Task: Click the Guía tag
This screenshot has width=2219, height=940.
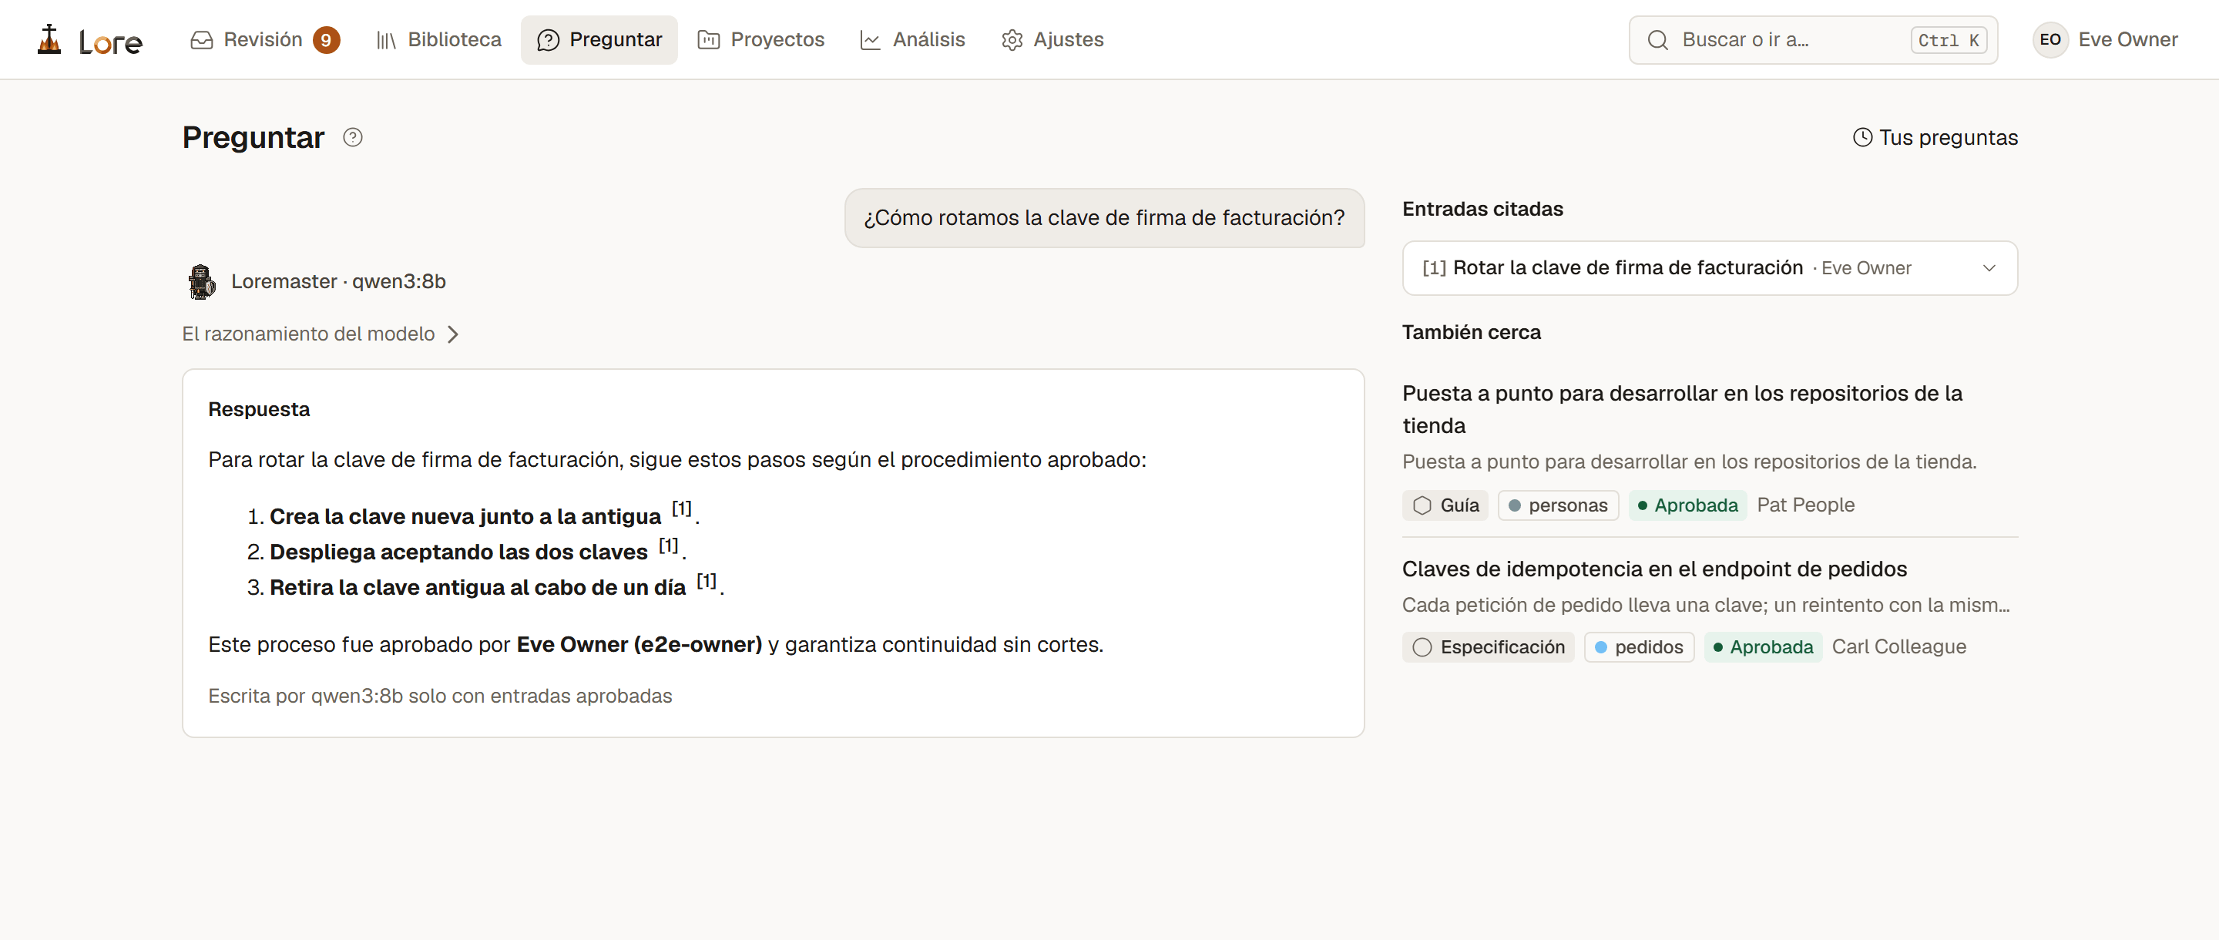Action: [x=1445, y=505]
